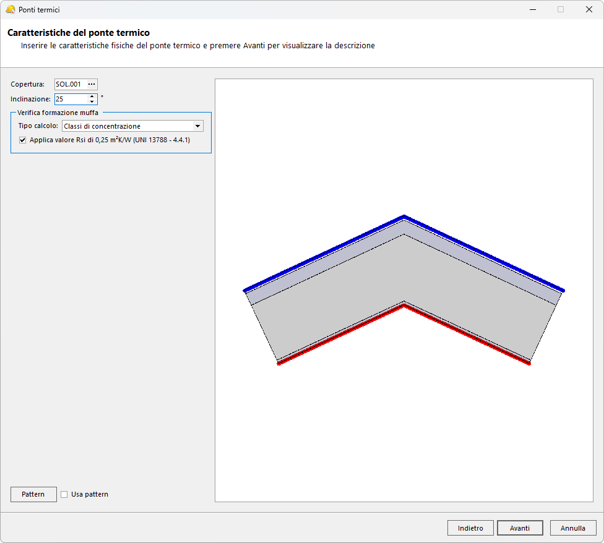Select the SOL.001 Copertura field

click(69, 84)
